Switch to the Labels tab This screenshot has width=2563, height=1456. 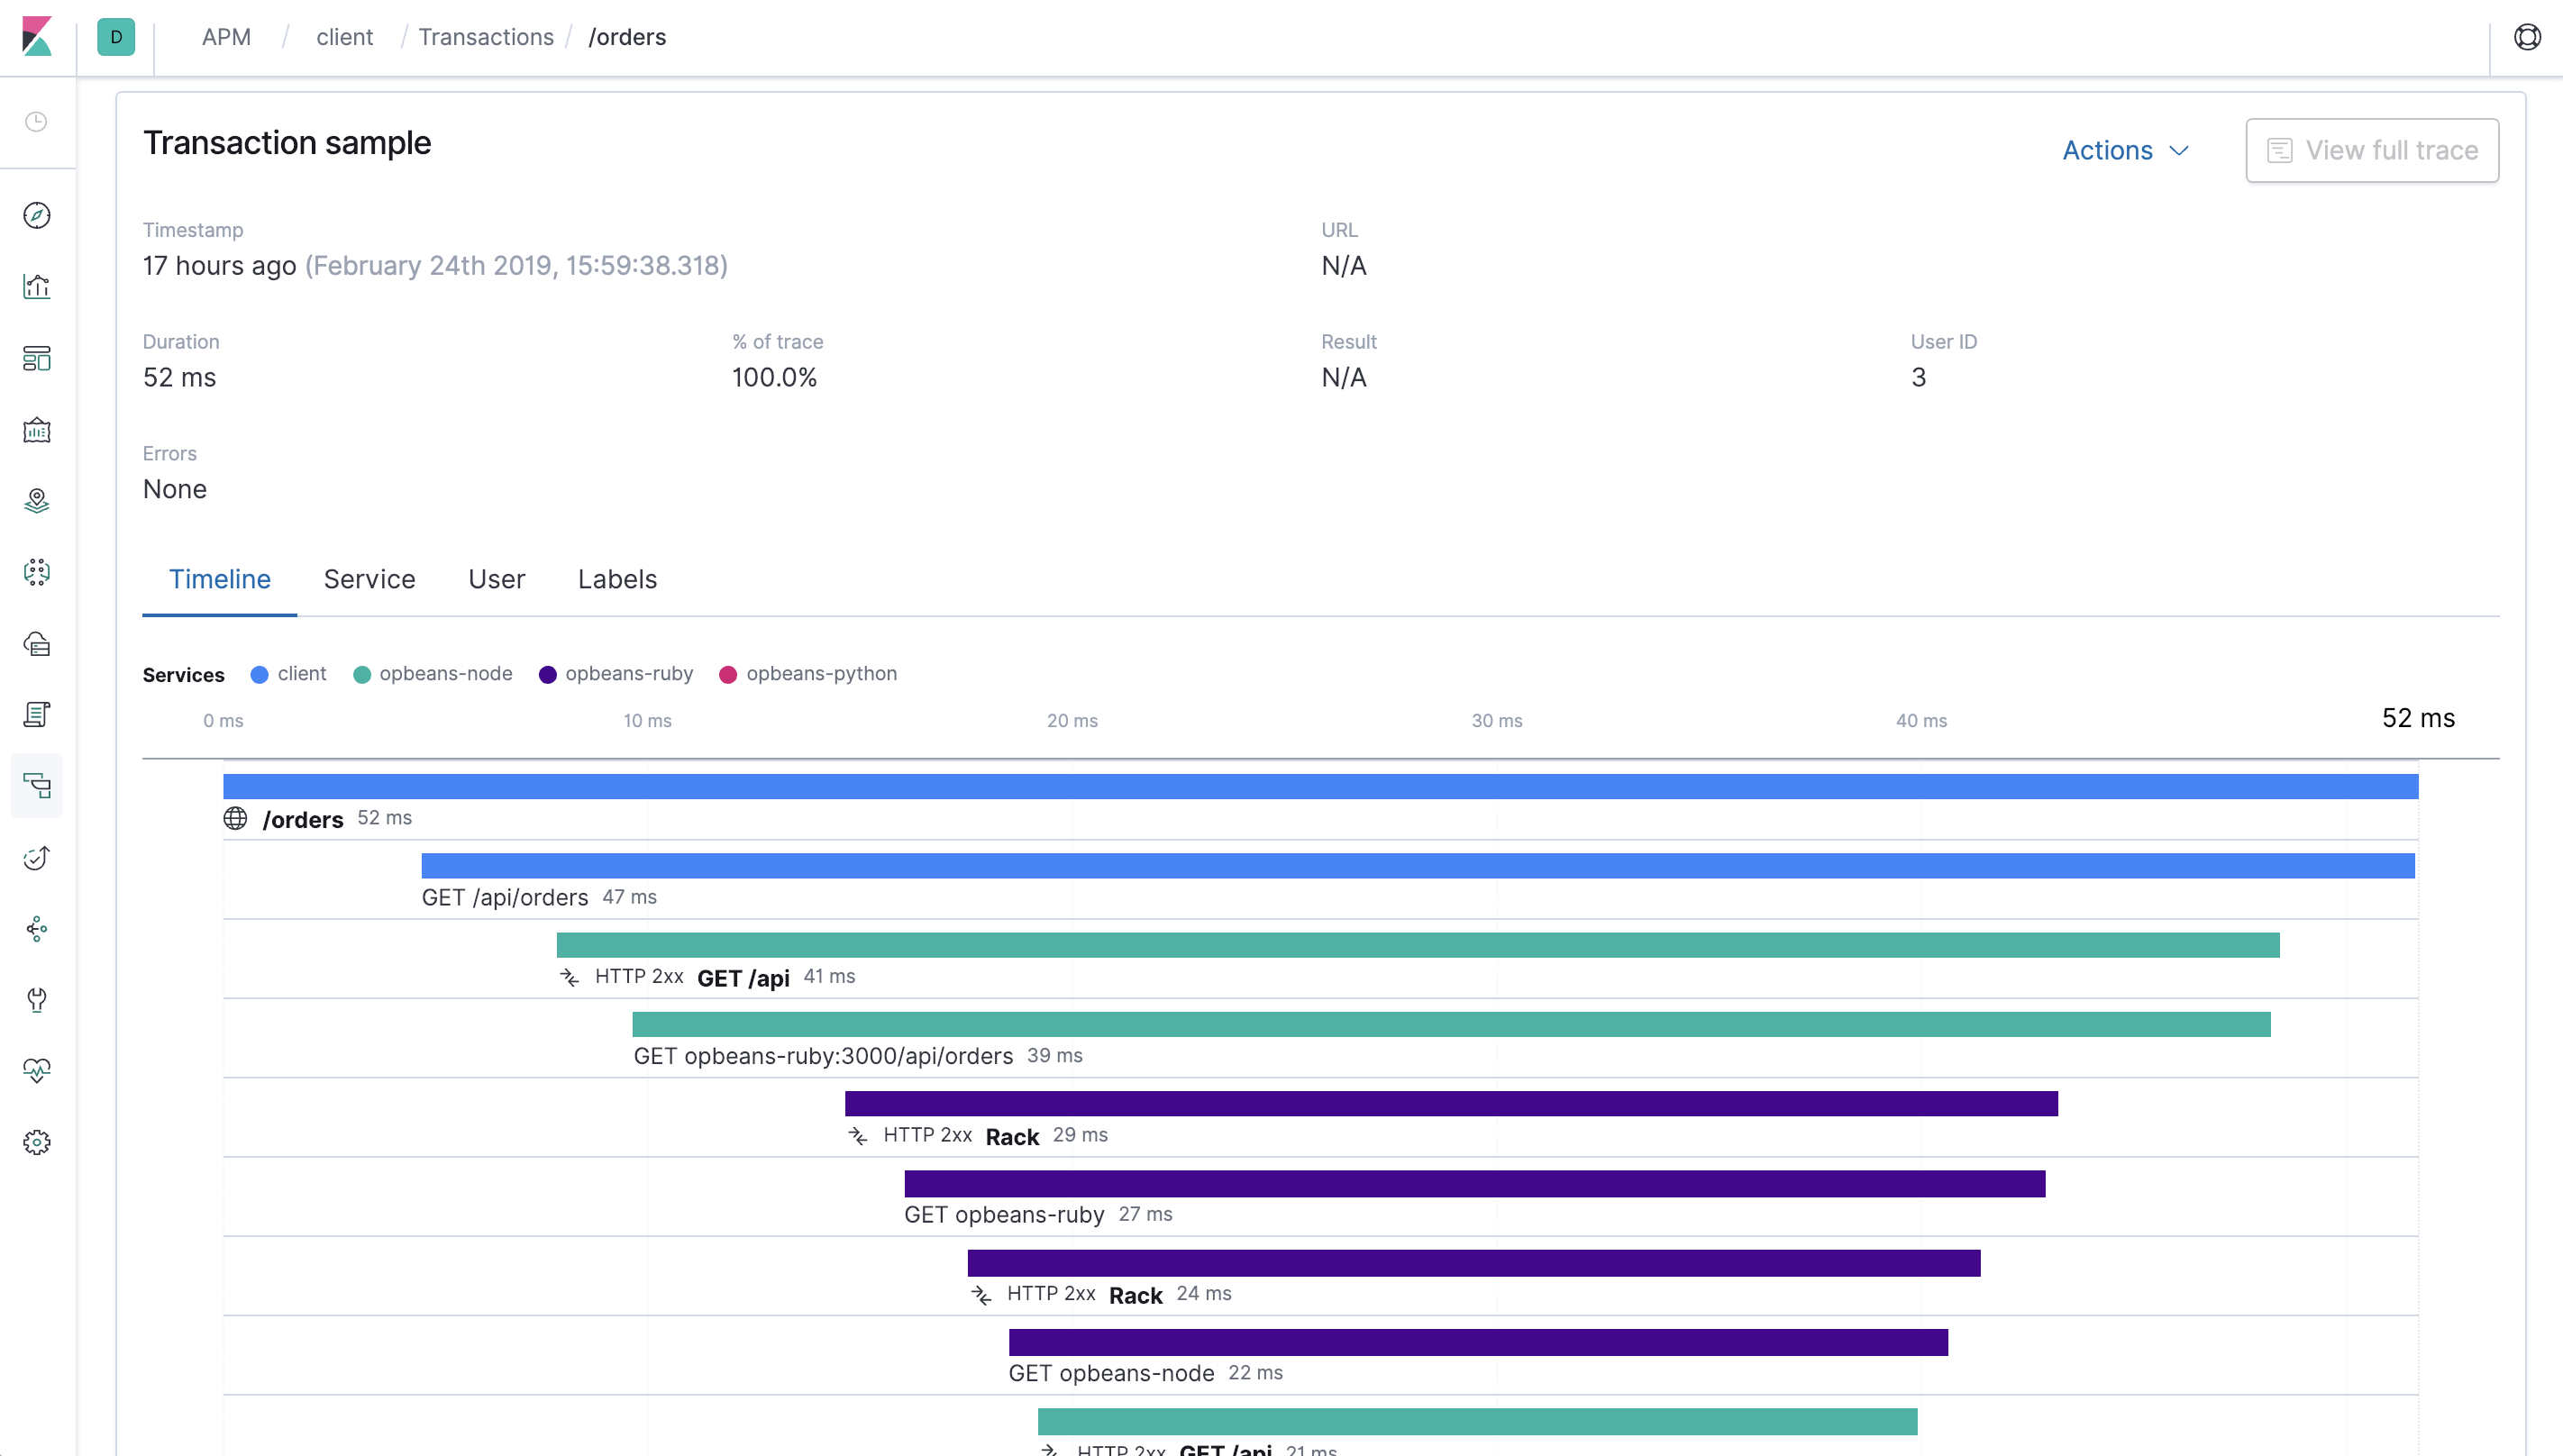618,578
